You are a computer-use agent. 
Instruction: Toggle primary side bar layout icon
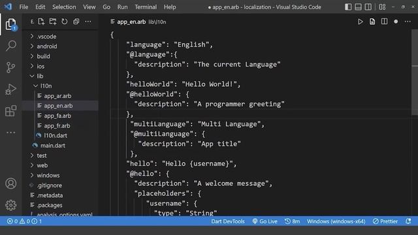click(348, 7)
